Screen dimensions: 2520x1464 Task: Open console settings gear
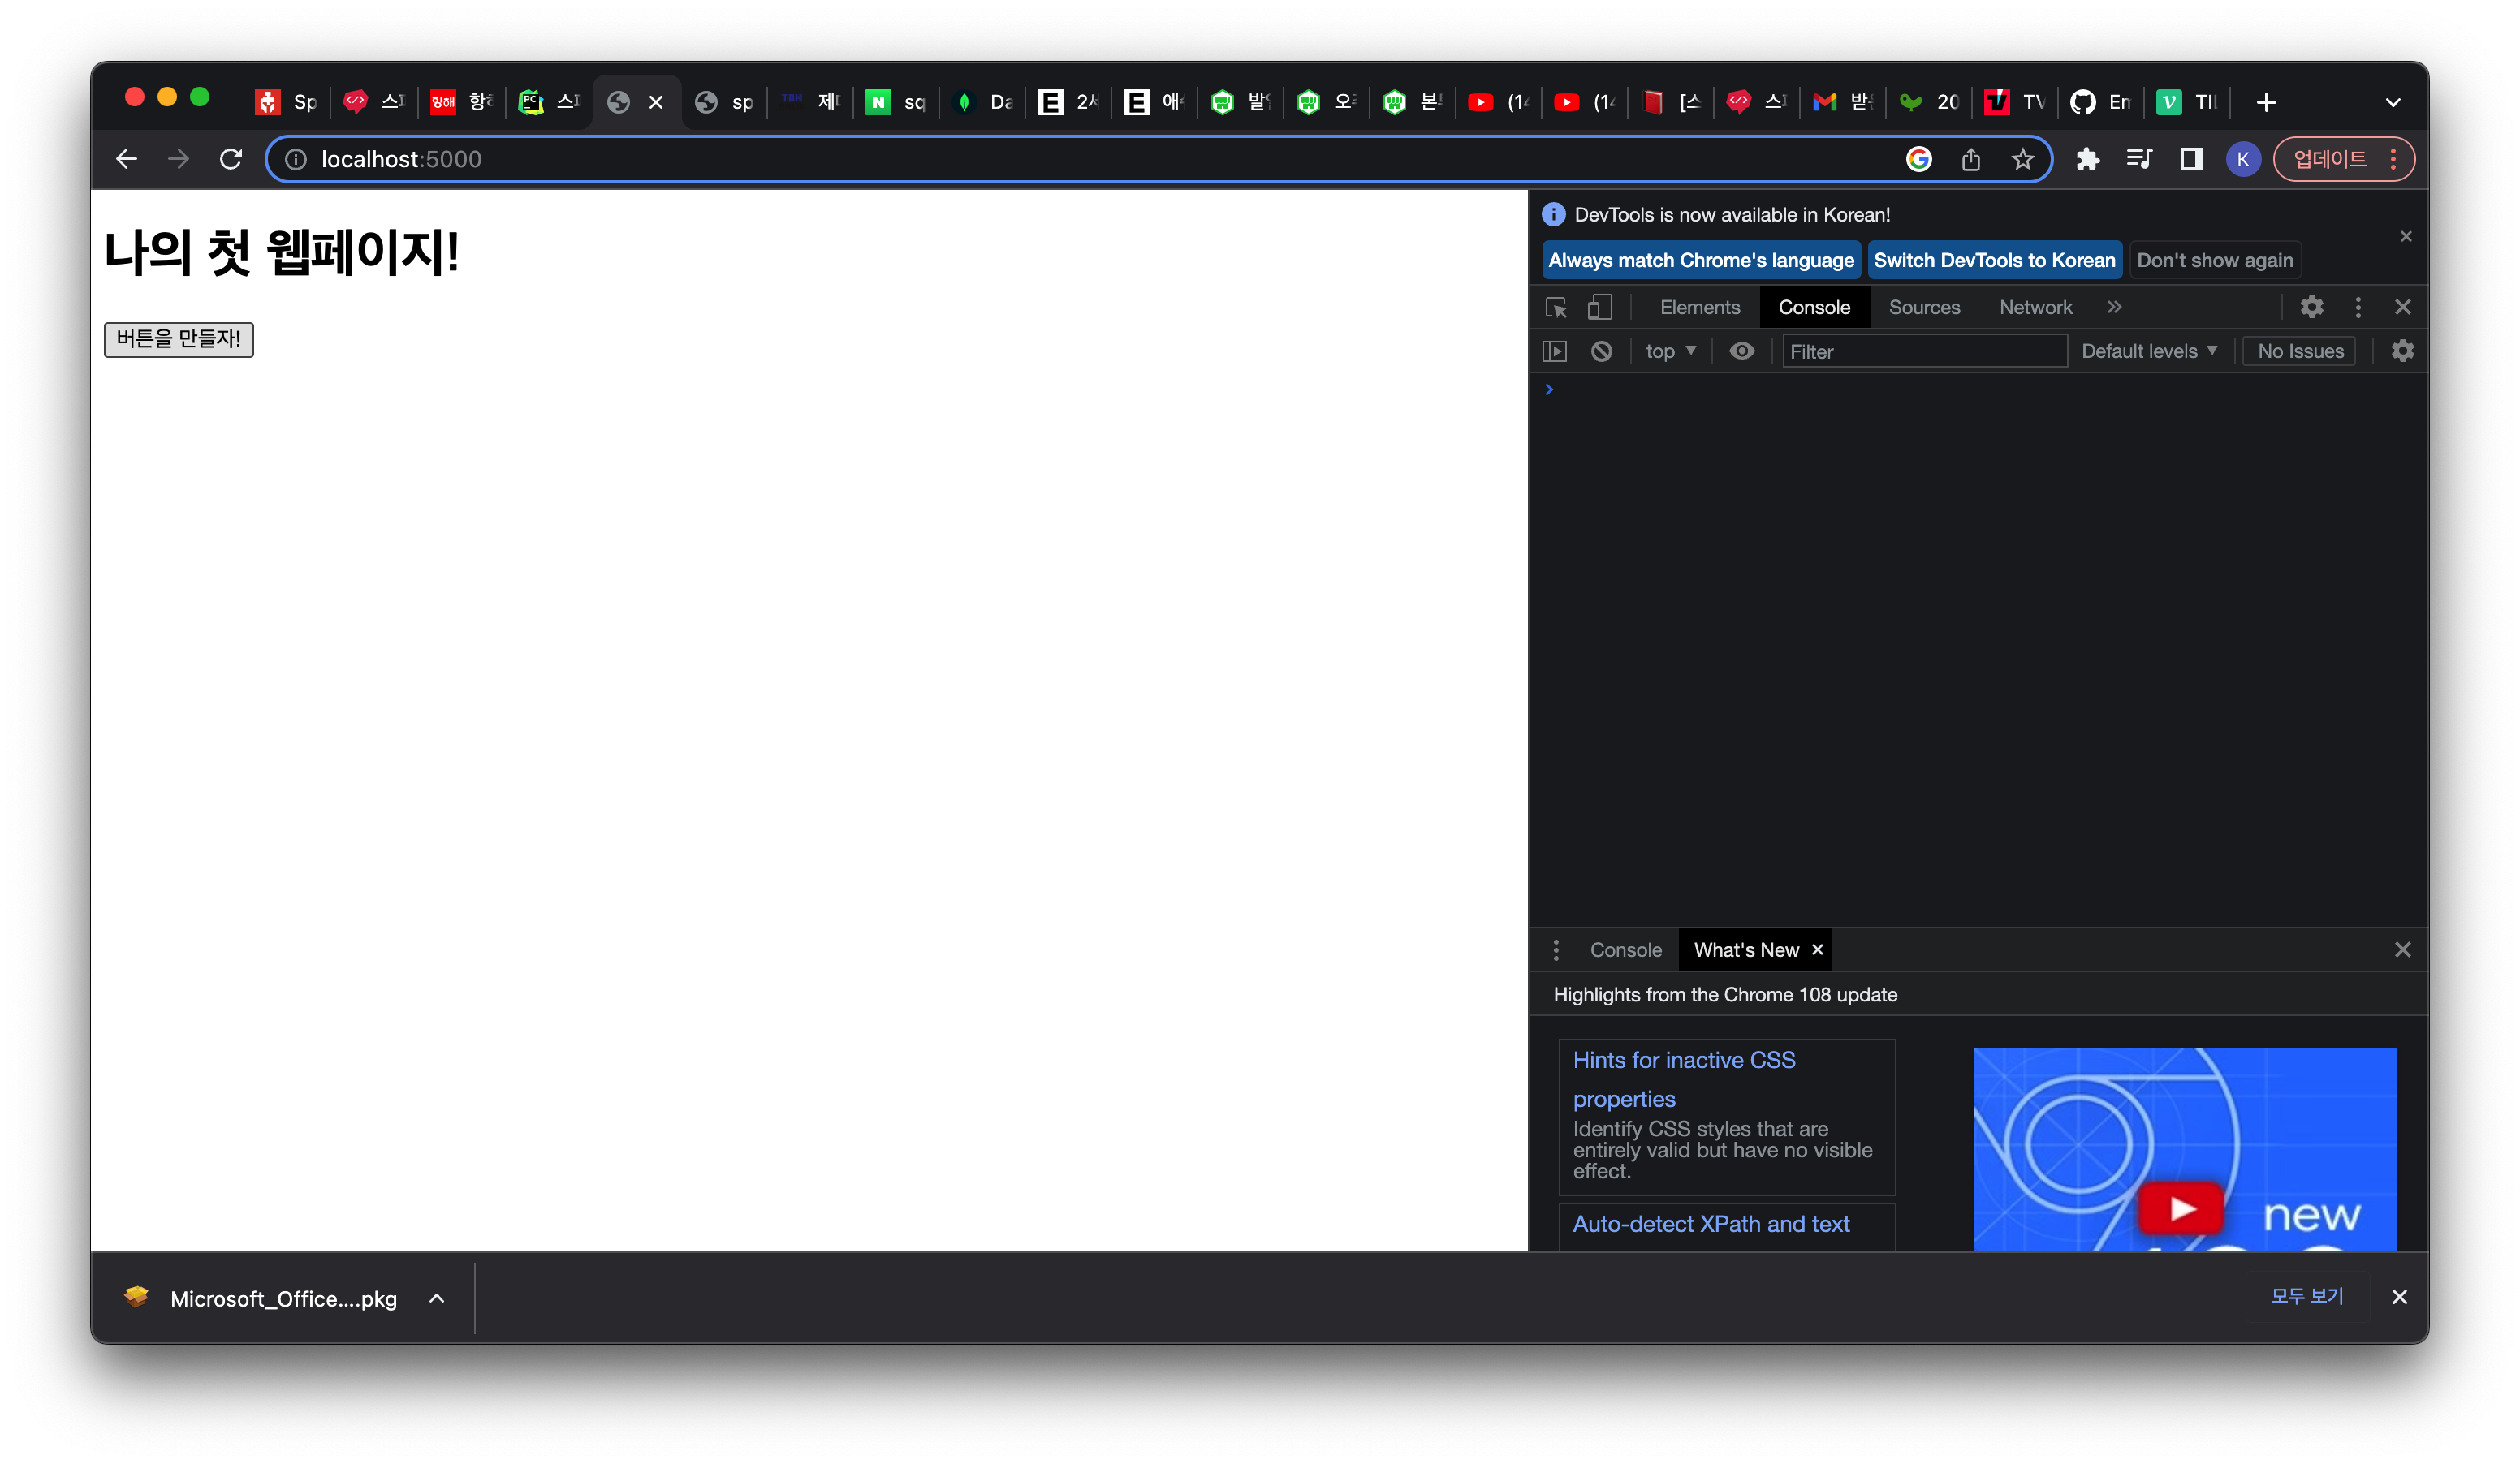pyautogui.click(x=2402, y=351)
